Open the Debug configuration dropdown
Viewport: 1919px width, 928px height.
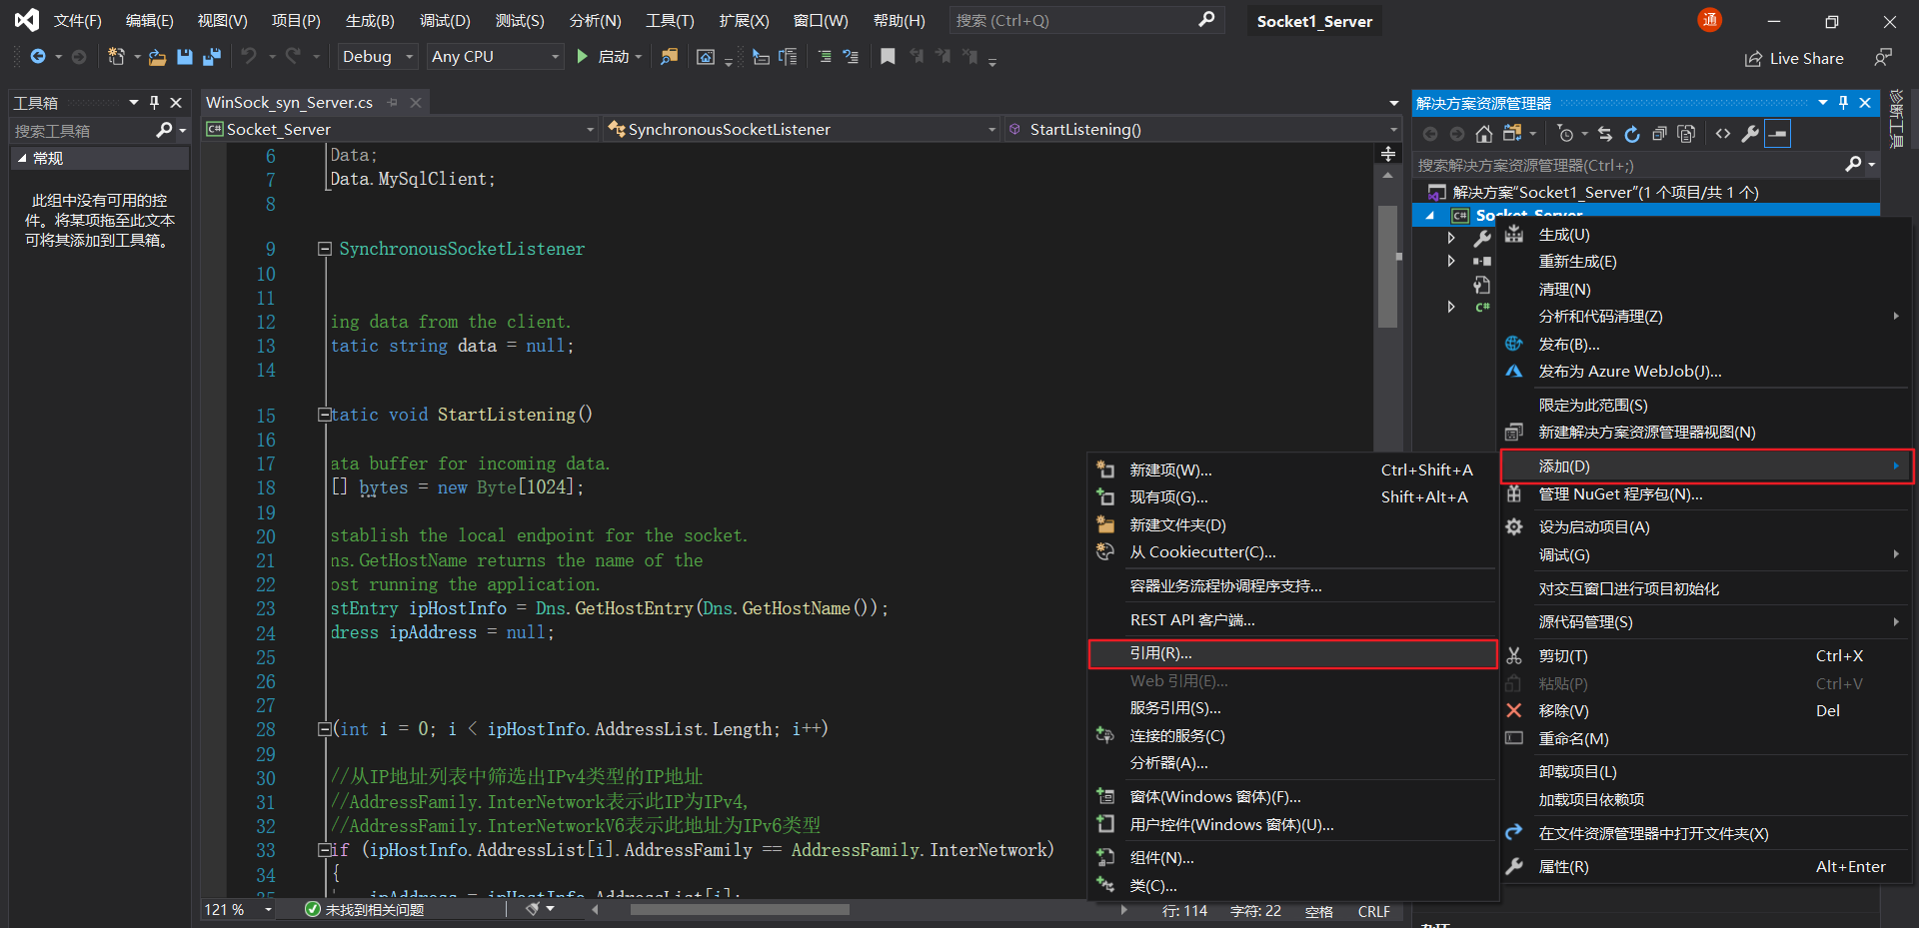coord(378,57)
